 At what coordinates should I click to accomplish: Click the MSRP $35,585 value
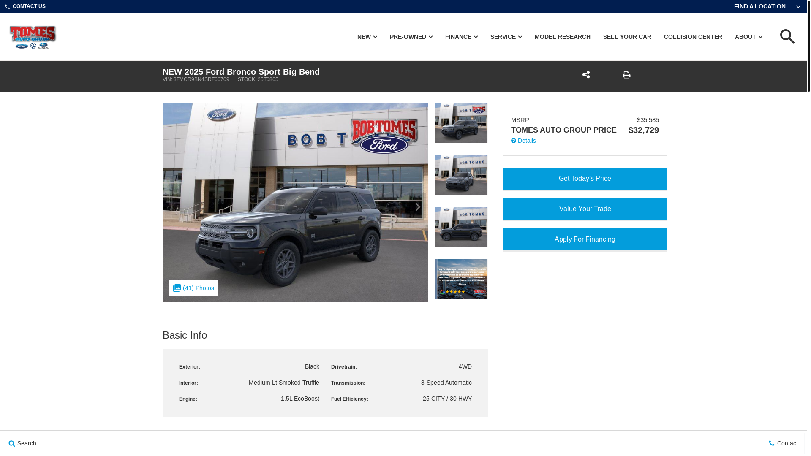[648, 120]
